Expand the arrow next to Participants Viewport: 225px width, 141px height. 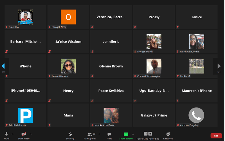(x=100, y=134)
